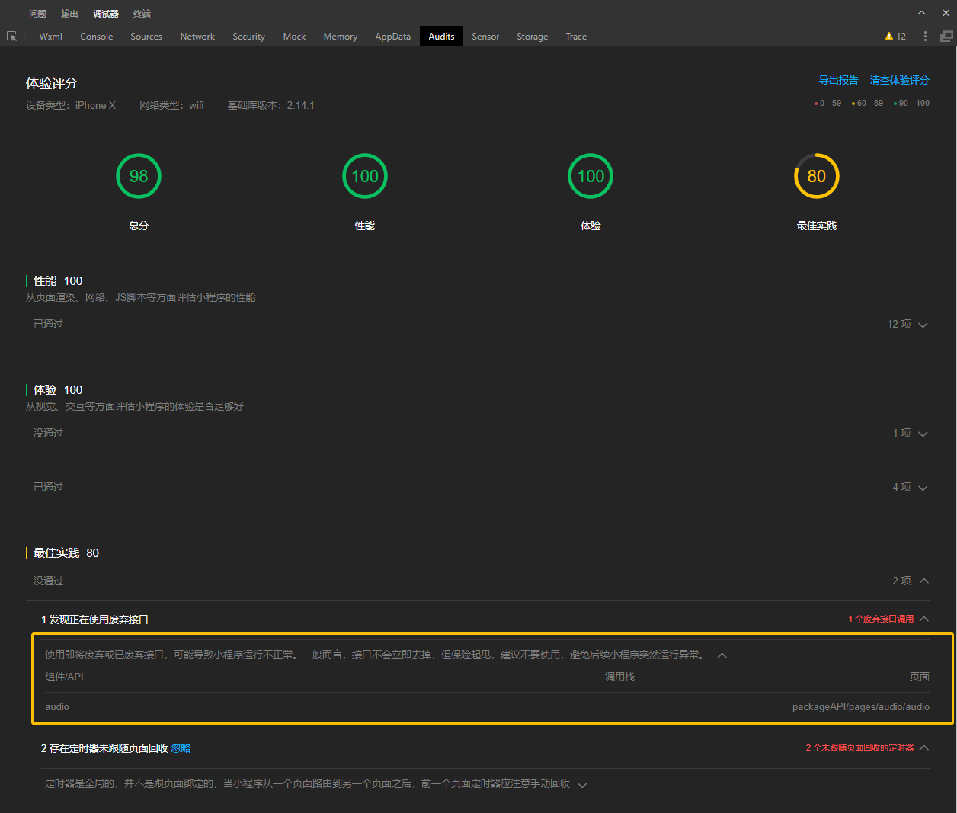Select the 调试器 panel tab
This screenshot has width=957, height=813.
pos(106,14)
